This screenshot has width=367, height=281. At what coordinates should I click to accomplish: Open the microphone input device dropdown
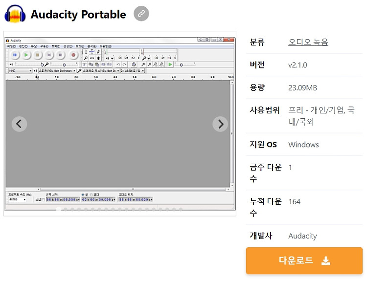pos(101,70)
